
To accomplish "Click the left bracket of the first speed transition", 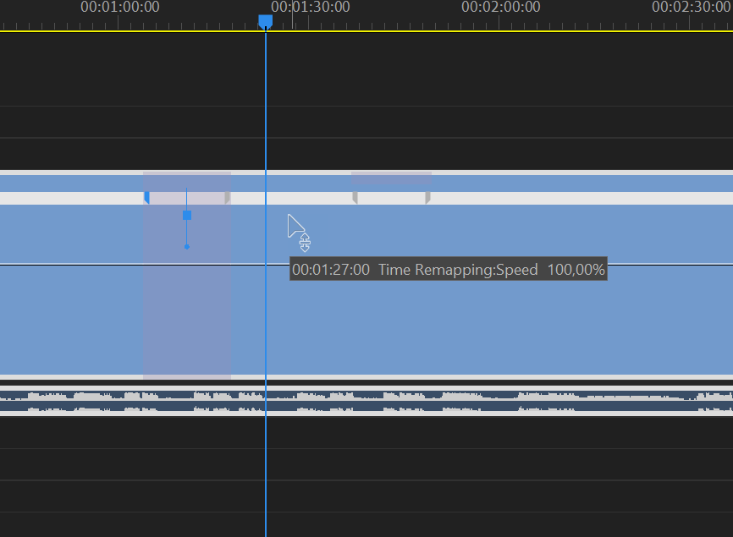I will click(x=148, y=197).
